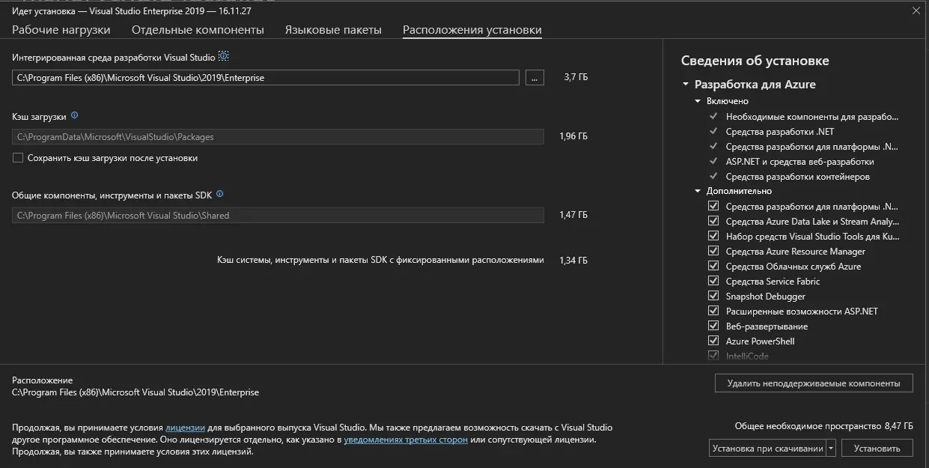Screen dimensions: 929x468
Task: Open the Языковые пакеты tab
Action: 333,28
